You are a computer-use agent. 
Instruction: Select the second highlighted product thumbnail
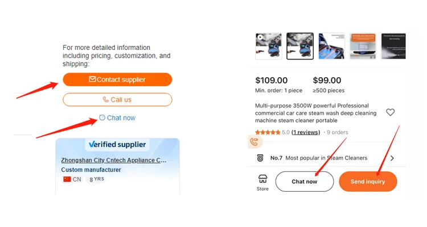300,46
